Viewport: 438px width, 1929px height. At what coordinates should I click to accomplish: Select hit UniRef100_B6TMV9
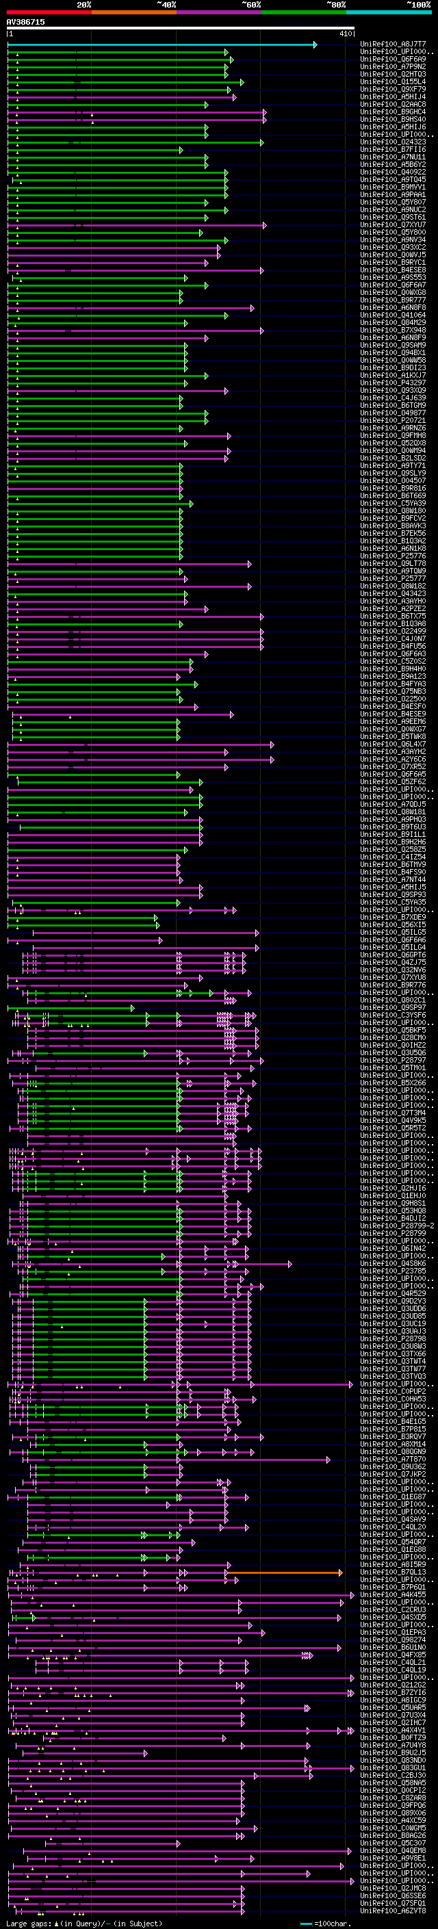[x=393, y=864]
